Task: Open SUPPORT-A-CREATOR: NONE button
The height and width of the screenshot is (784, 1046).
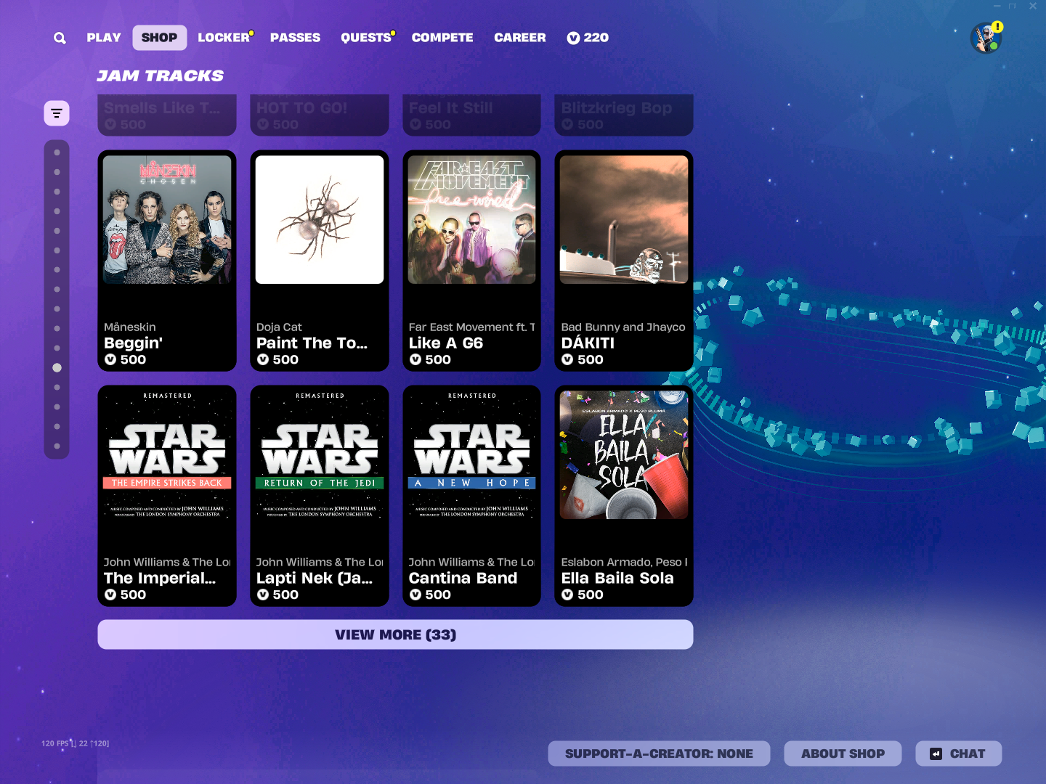Action: point(659,754)
